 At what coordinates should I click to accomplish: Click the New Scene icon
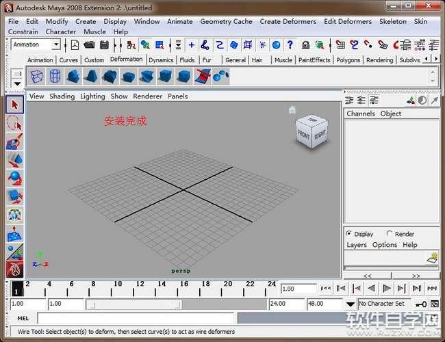[75, 45]
